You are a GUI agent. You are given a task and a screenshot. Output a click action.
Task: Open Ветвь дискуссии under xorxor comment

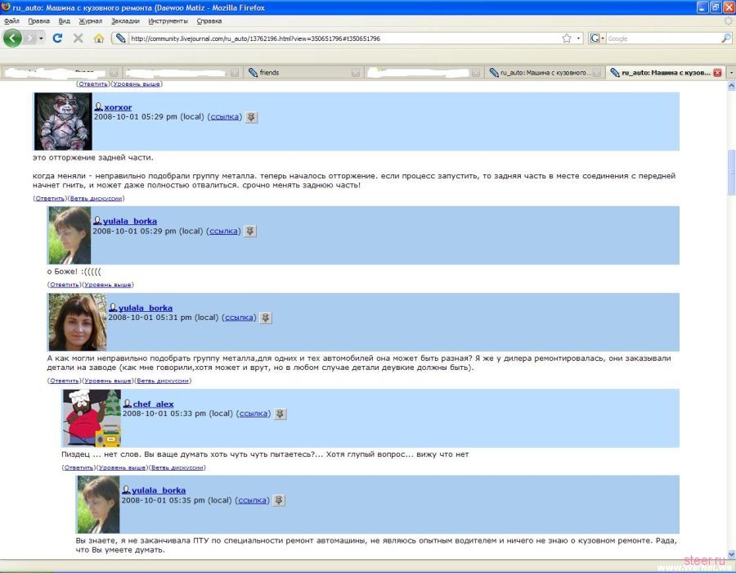(96, 198)
